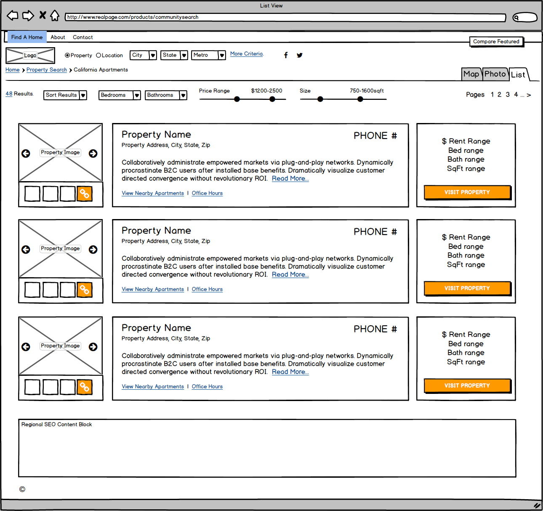Click the browser URL address field
Screen dimensions: 543x511
285,17
